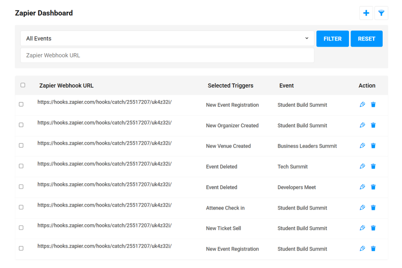Edit the New Ticket Sell webhook
Screen dimensions: 402x268
click(362, 228)
